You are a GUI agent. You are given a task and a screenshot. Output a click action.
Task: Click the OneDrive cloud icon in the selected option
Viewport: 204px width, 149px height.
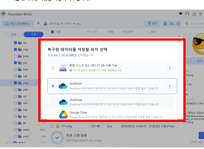coord(63,86)
